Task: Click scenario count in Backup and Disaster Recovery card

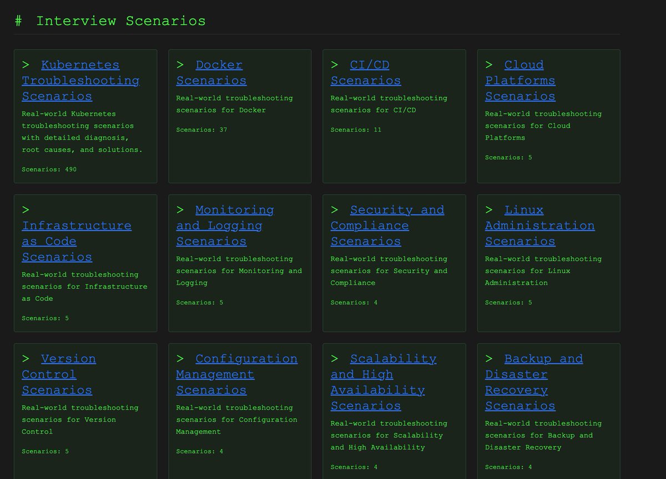Action: click(x=508, y=467)
